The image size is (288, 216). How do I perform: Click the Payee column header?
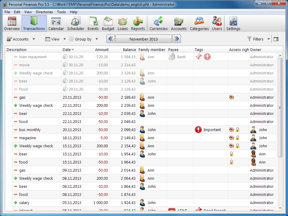pos(180,49)
